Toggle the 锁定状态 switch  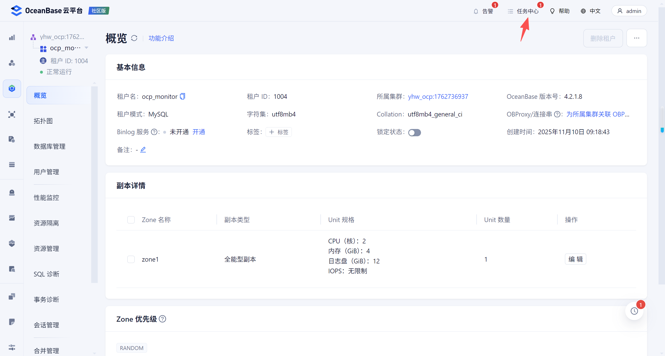click(x=414, y=133)
